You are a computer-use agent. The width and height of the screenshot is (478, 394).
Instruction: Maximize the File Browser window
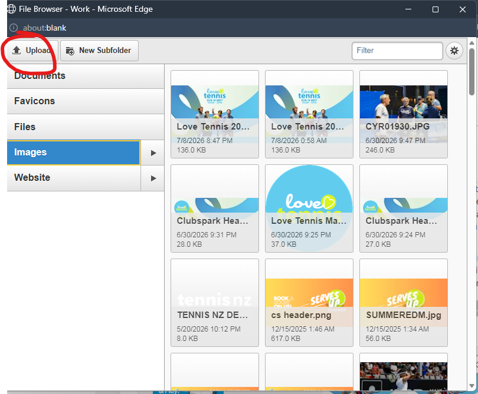(x=436, y=9)
